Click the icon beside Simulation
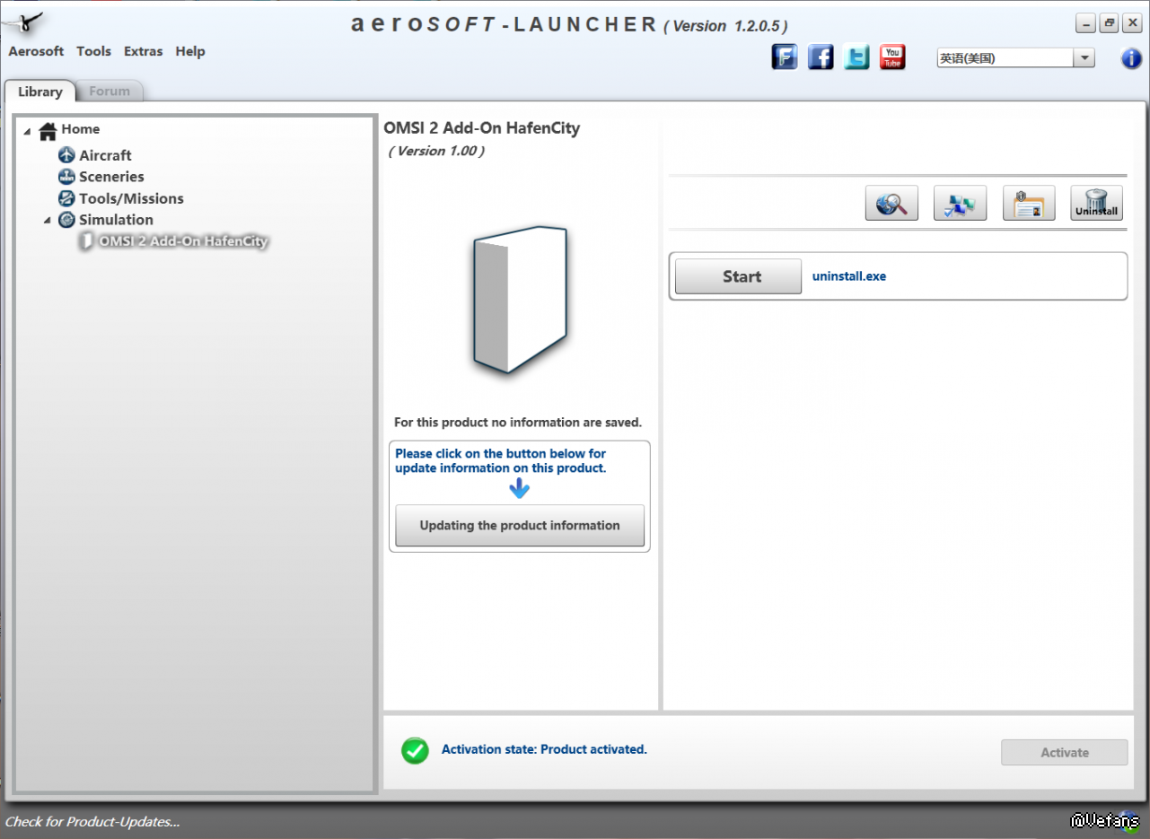Viewport: 1150px width, 839px height. pos(66,220)
